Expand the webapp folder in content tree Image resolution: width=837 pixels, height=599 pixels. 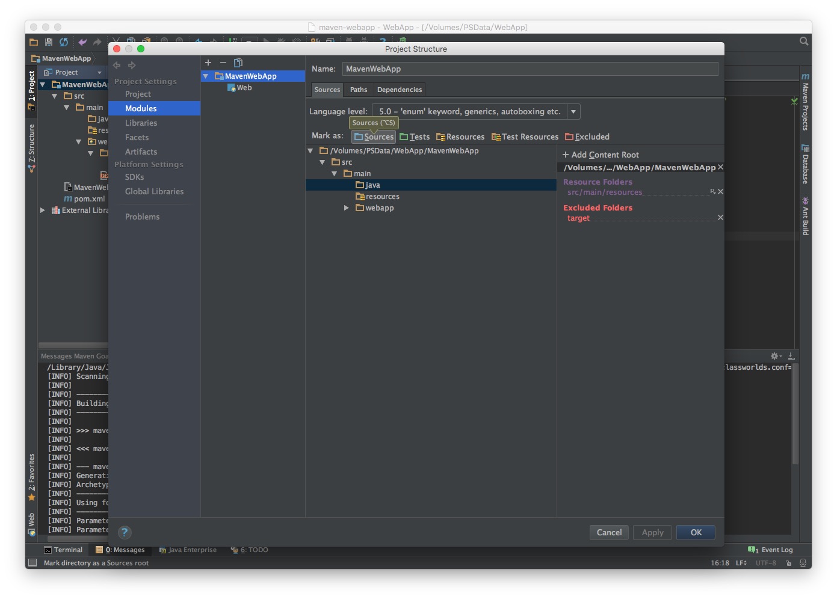point(347,208)
